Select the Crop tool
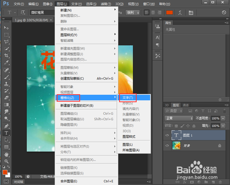The width and height of the screenshot is (230, 185). point(6,55)
